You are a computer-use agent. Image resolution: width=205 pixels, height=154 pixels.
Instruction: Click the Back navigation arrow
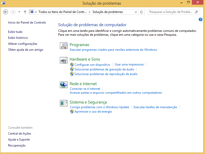5,12
